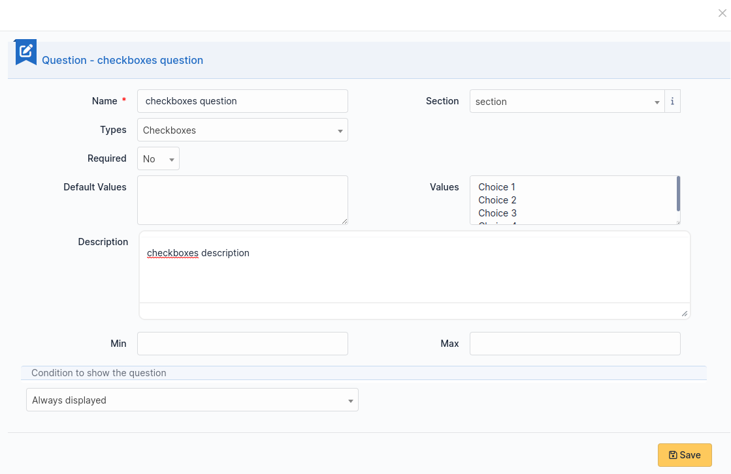Click the Values list scrollbar
This screenshot has width=731, height=474.
pos(677,196)
